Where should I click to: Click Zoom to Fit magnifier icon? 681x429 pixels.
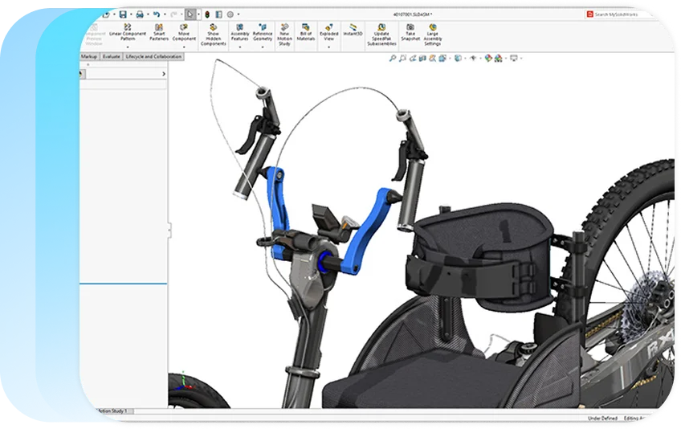393,58
